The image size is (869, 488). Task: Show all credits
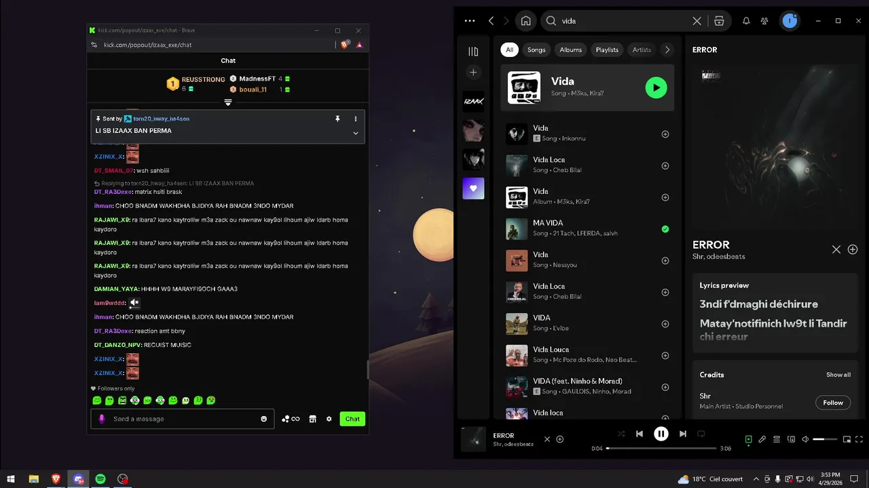pos(838,375)
